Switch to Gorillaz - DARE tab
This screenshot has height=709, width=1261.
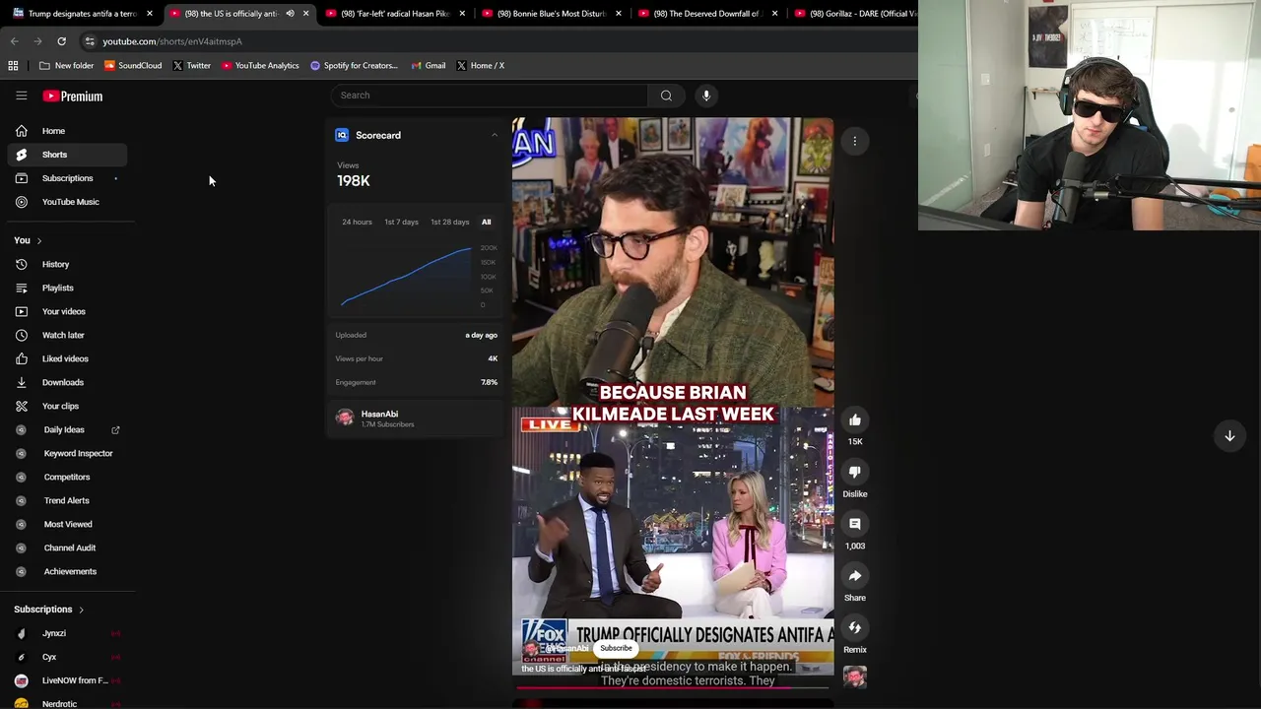click(x=853, y=14)
